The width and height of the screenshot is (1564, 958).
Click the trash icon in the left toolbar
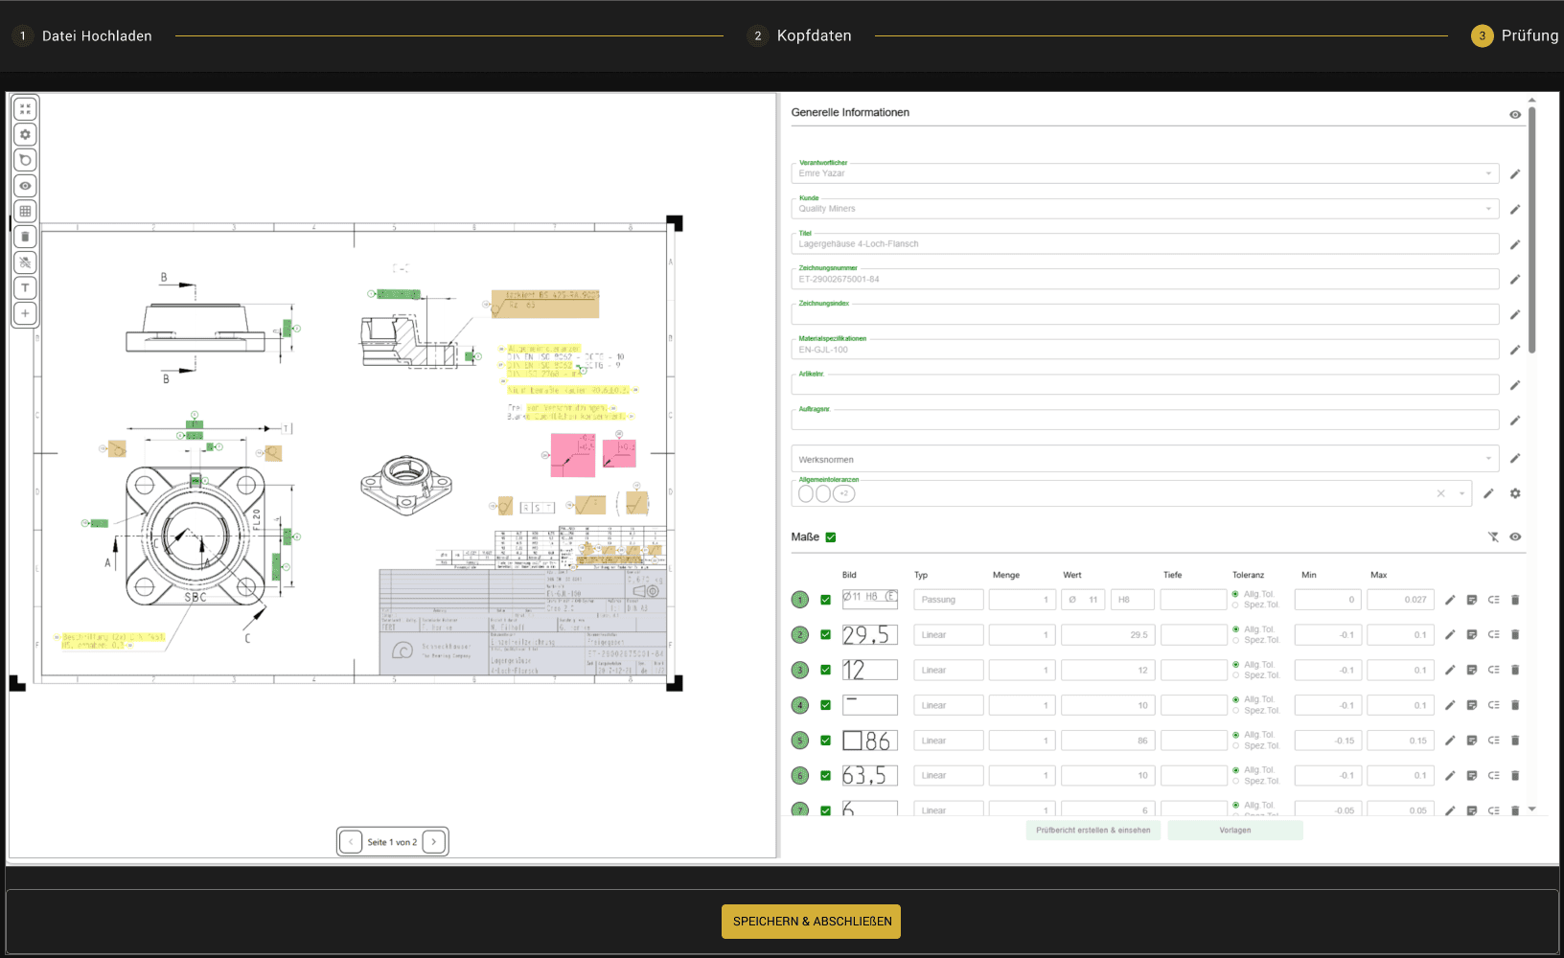tap(25, 236)
